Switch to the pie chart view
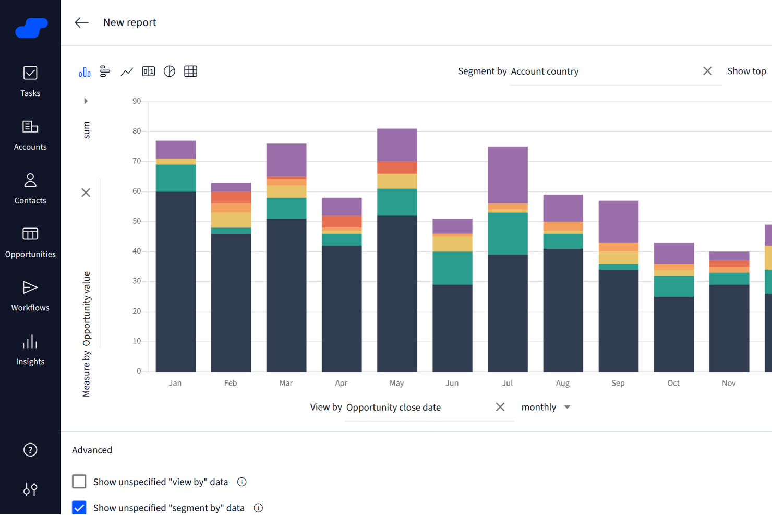The height and width of the screenshot is (515, 772). 170,71
